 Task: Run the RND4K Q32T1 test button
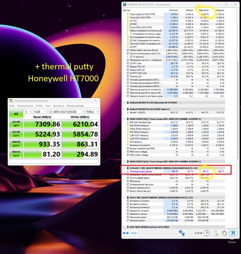pos(16,144)
